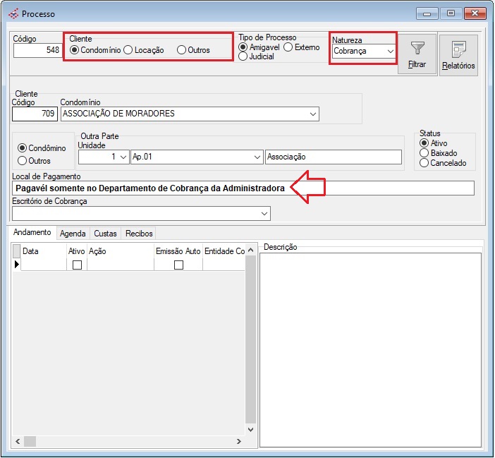Tick the Ativo checkbox in grid row

coord(77,265)
